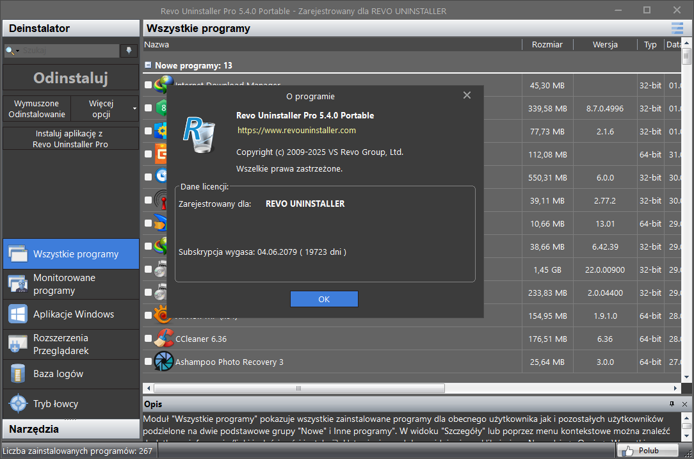Tick the checkbox in the 39,11 MB row

click(x=149, y=200)
